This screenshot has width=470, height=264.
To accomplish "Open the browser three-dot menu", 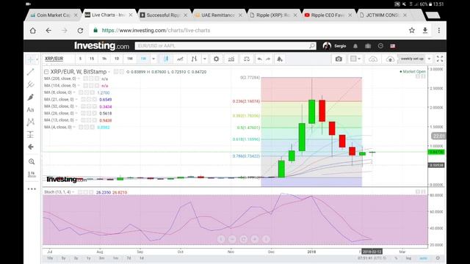I will (439, 30).
